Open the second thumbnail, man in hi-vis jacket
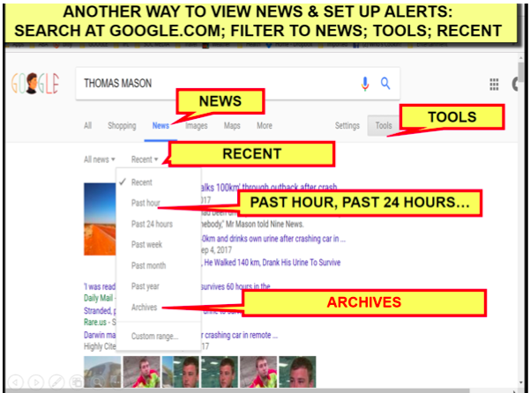This screenshot has height=393, width=530. tap(141, 372)
